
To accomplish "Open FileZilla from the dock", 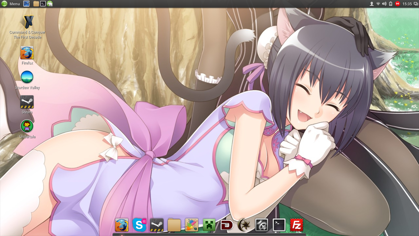I will coord(297,225).
